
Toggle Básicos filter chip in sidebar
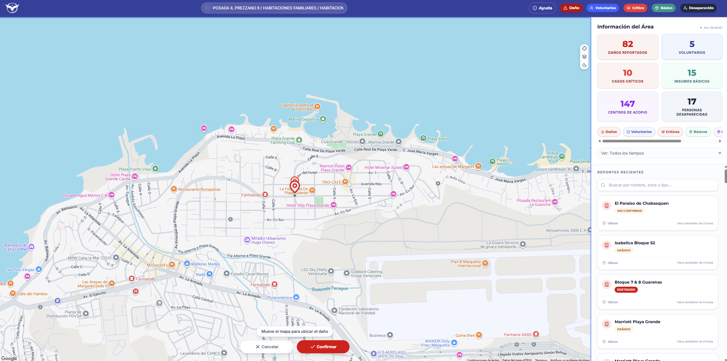point(698,132)
